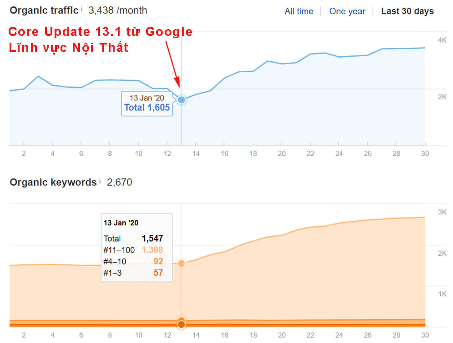Click info icon beside Organic traffic
Viewport: 453px width, 343px height.
click(x=82, y=9)
